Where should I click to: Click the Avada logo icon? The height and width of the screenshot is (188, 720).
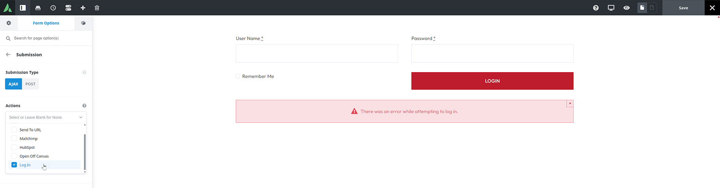8,8
